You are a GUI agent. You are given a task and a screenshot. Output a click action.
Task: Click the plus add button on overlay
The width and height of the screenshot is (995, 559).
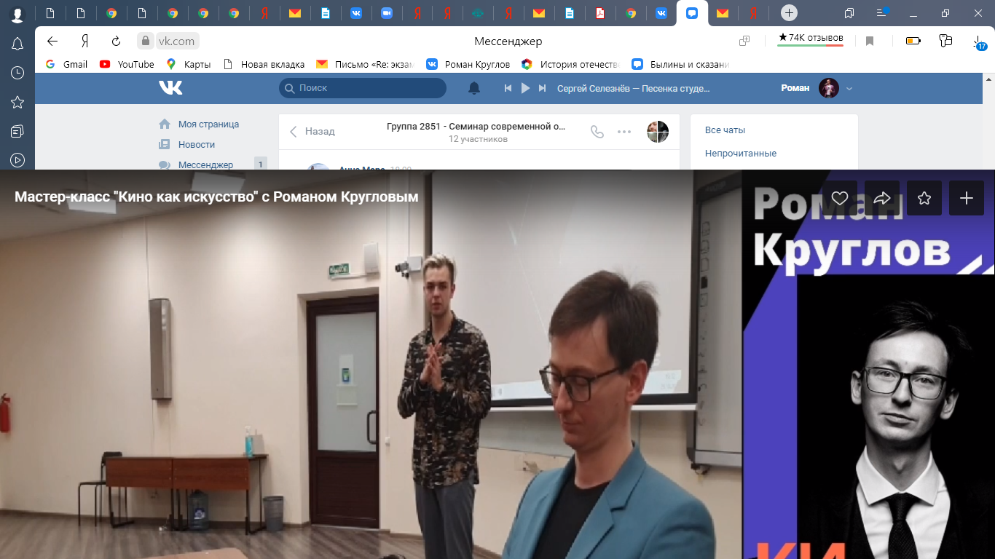coord(967,198)
